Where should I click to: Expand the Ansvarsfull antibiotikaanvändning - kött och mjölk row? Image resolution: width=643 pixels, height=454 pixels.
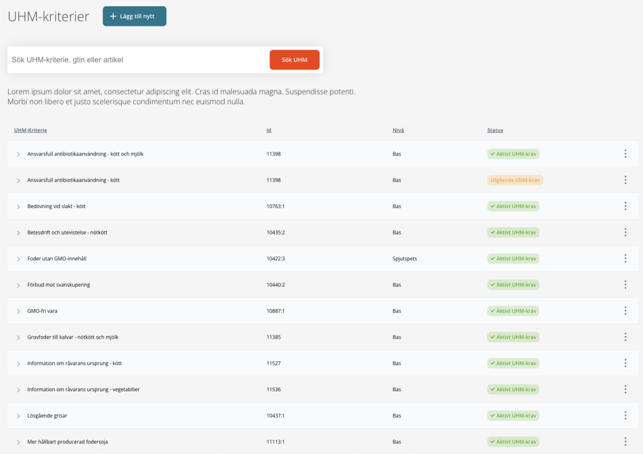pyautogui.click(x=18, y=154)
